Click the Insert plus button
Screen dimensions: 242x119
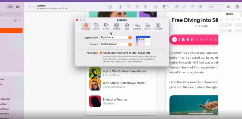pos(30,7)
